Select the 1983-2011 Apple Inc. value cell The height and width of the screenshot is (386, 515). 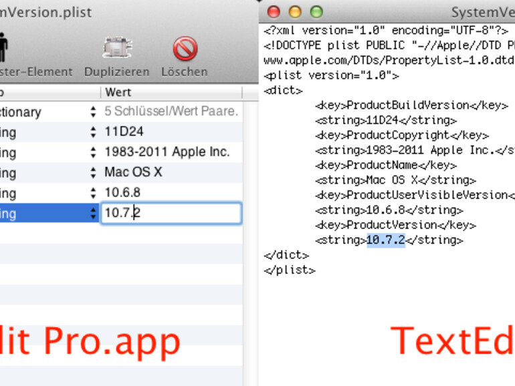pos(171,152)
